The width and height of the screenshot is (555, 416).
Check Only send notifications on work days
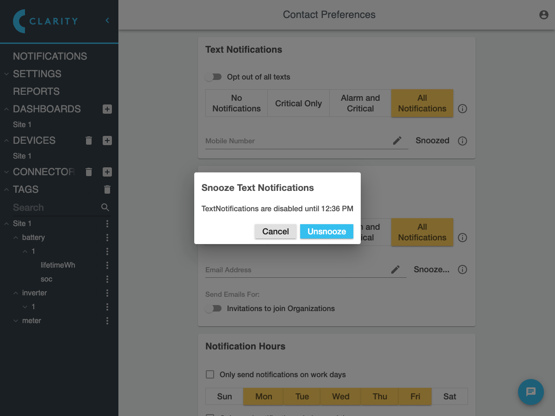pos(210,374)
